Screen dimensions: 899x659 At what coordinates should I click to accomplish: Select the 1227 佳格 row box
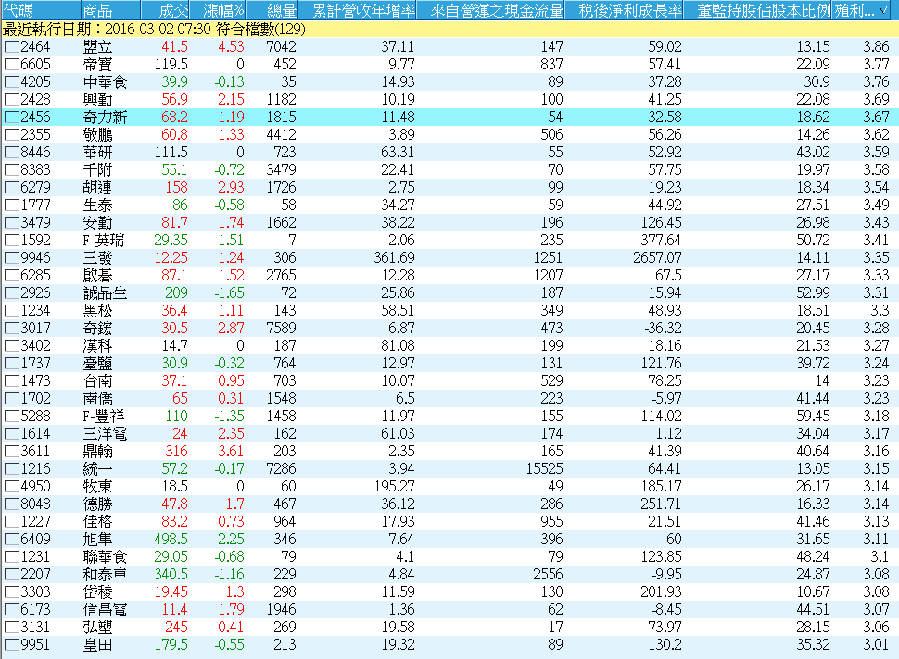[x=11, y=522]
